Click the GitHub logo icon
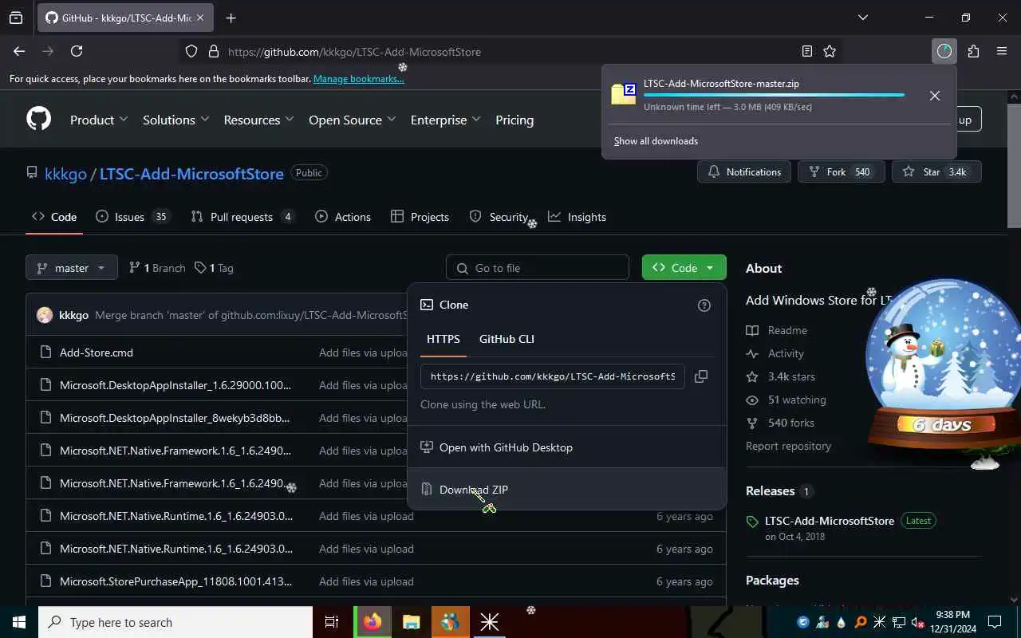The height and width of the screenshot is (638, 1021). [x=38, y=120]
